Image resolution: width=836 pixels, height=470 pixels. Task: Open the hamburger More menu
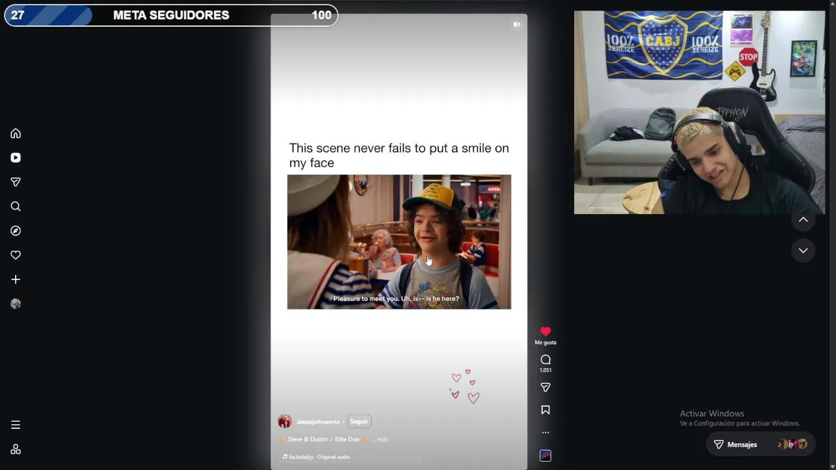[16, 425]
